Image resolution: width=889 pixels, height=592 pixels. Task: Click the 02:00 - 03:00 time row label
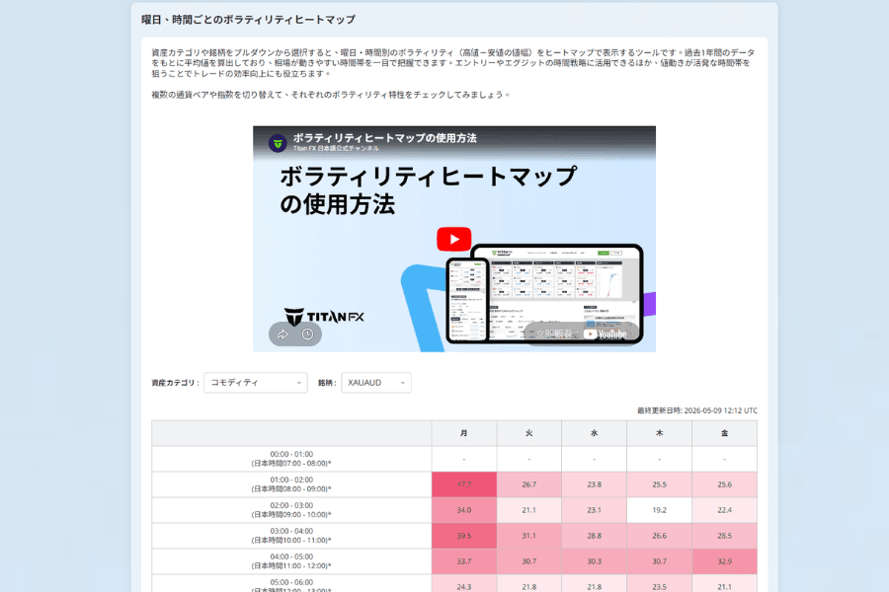[291, 510]
